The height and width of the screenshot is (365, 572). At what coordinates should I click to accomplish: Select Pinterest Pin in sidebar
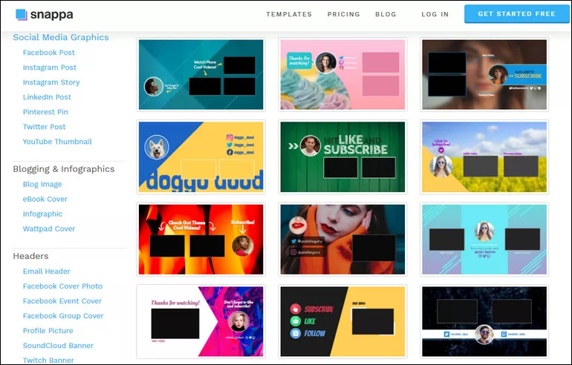45,112
